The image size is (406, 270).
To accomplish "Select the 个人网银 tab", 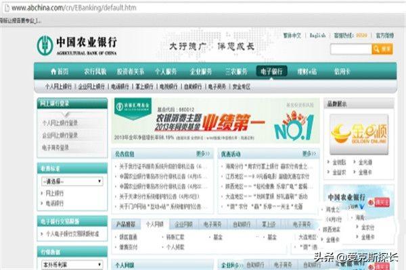I will click(x=154, y=224).
